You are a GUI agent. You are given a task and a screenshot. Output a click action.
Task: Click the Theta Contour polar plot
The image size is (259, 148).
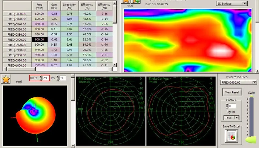[181, 111]
